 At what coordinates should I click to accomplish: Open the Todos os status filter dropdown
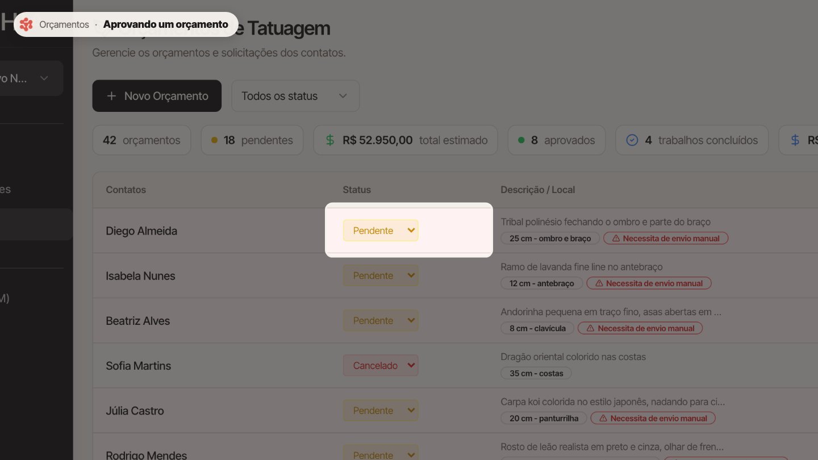click(x=295, y=96)
